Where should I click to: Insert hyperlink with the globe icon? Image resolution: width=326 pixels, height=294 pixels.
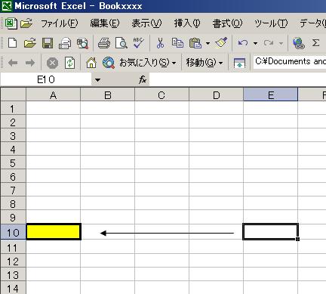click(299, 43)
